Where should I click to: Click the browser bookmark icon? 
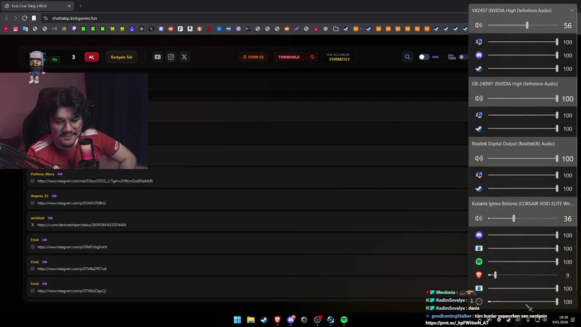click(34, 18)
